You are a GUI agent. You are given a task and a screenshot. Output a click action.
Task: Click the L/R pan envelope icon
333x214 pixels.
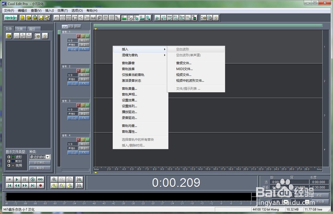click(163, 18)
